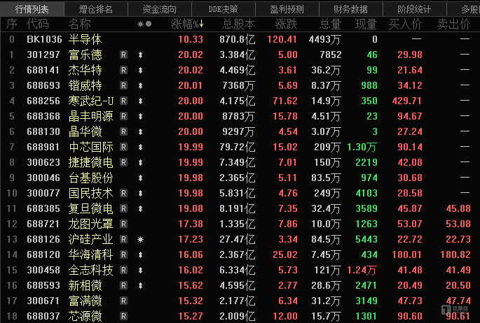The image size is (480, 323).
Task: Click the arrow marker for 华海清科
Action: pyautogui.click(x=141, y=255)
